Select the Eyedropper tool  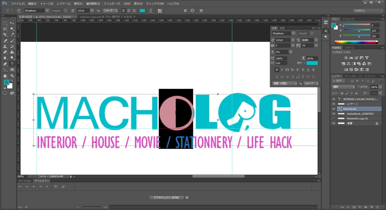(x=12, y=35)
